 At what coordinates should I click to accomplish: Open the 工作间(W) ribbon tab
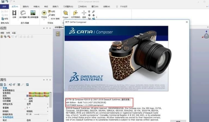(x=82, y=6)
